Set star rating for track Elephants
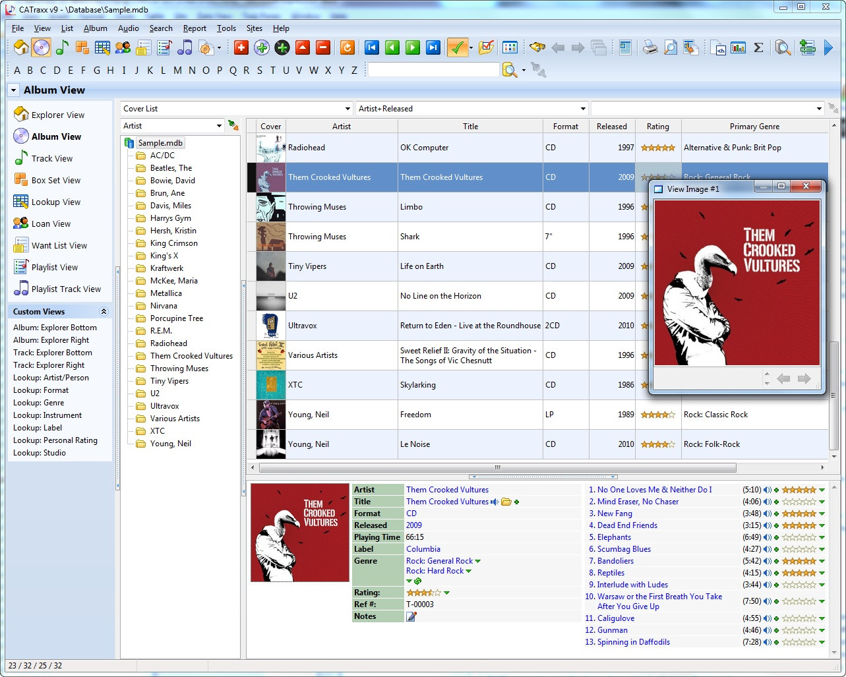The width and height of the screenshot is (846, 677). [x=799, y=537]
